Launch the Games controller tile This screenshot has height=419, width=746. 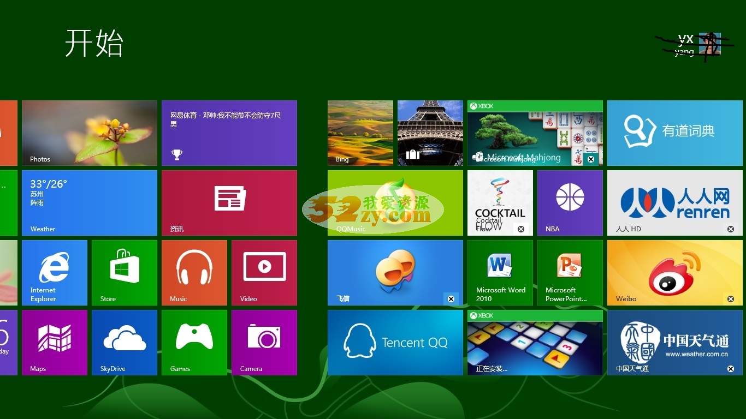(194, 343)
